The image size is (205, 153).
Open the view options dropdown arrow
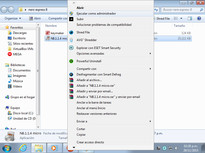[x=181, y=18]
